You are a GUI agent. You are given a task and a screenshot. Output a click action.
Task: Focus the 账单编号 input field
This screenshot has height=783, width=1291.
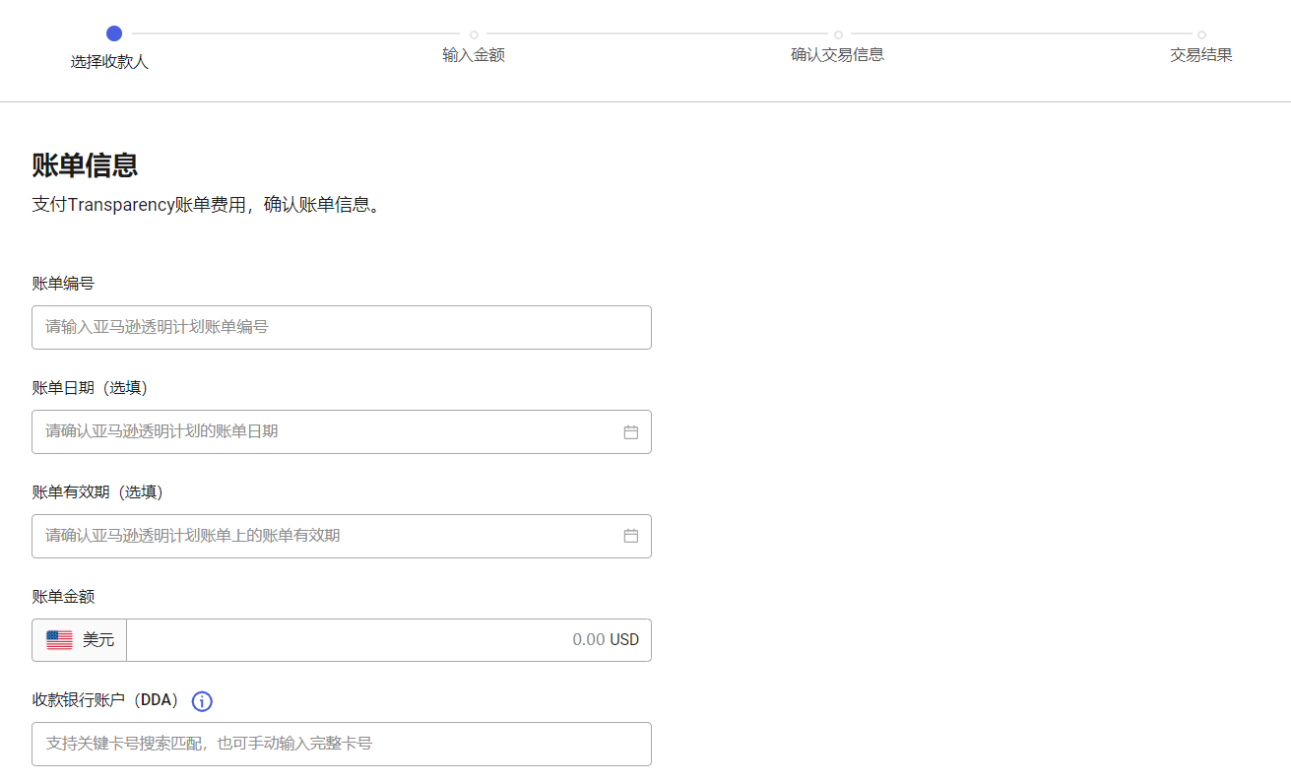click(341, 327)
